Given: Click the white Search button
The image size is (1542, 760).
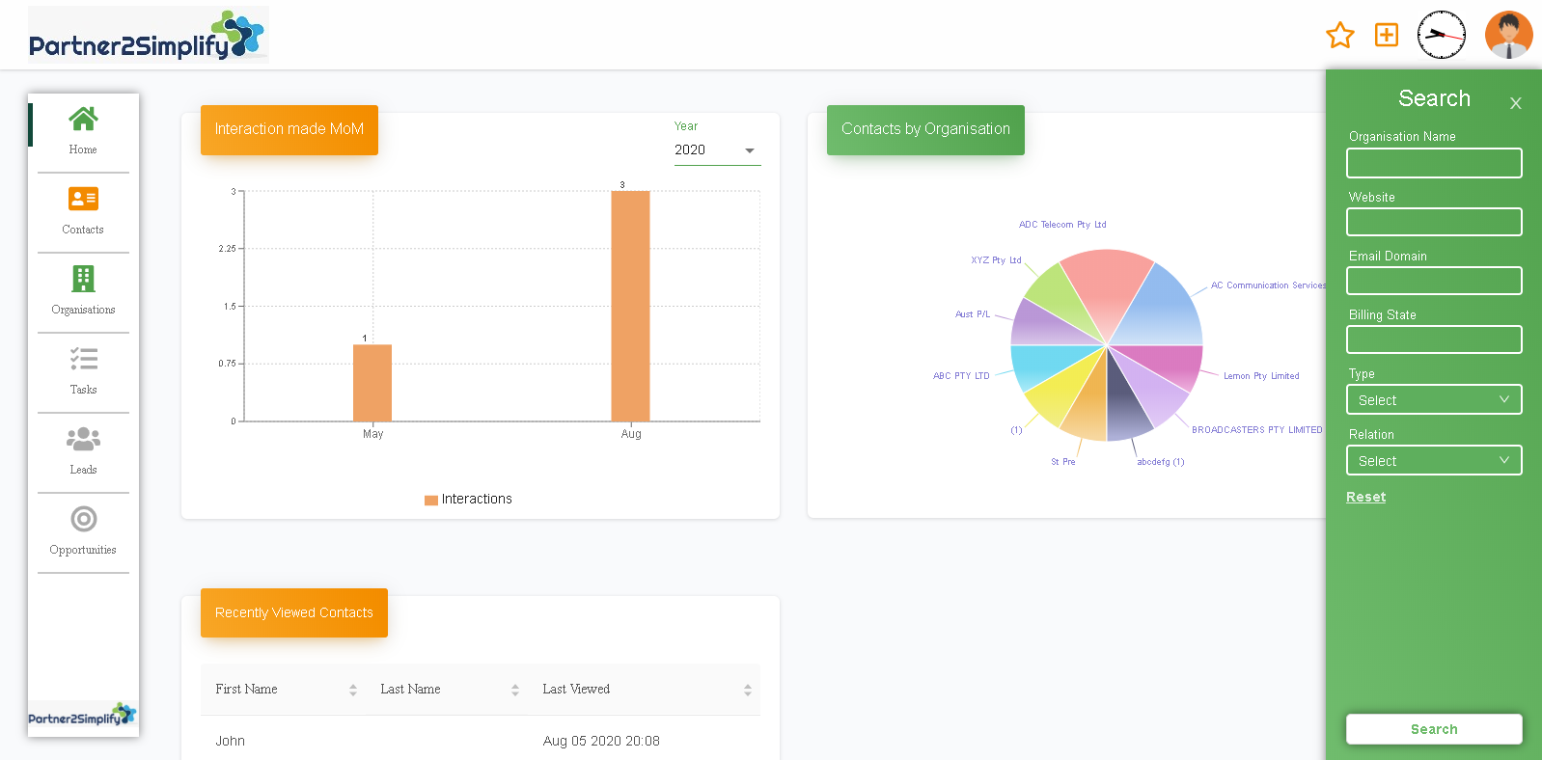Looking at the screenshot, I should (1434, 729).
